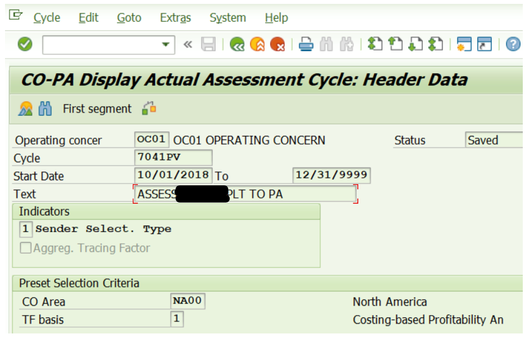Viewport: 525px width, 339px height.
Task: Open the Cycle menu
Action: click(x=47, y=18)
